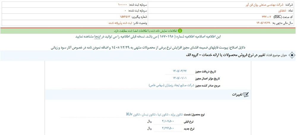Click the دلایل اصلاح correction reason text
The width and height of the screenshot is (297, 135).
click(x=148, y=48)
